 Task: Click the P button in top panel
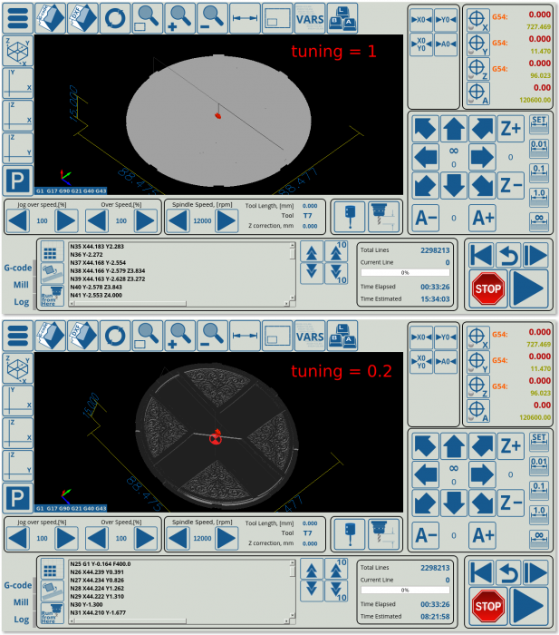tap(18, 181)
